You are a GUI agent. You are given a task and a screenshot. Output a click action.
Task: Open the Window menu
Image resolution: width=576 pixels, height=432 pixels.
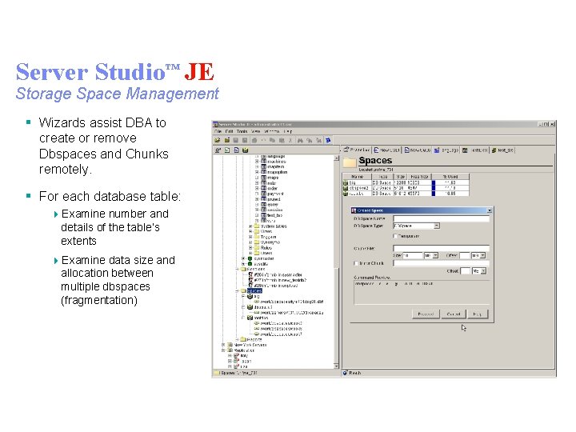coord(271,131)
